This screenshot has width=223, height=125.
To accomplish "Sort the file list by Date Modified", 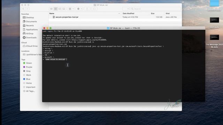I will pyautogui.click(x=129, y=14).
